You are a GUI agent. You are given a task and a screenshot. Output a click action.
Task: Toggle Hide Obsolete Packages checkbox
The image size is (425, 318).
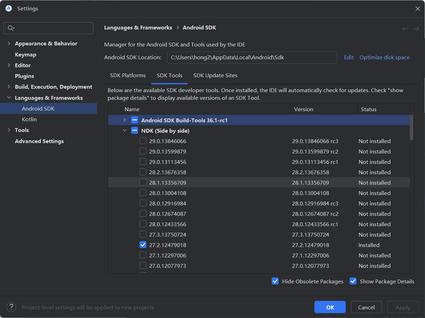[x=275, y=281]
